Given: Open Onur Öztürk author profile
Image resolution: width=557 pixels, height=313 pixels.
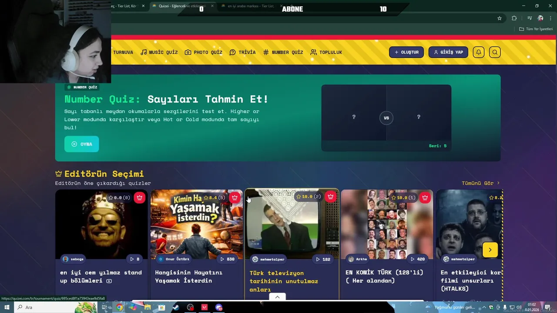Looking at the screenshot, I should [174, 259].
